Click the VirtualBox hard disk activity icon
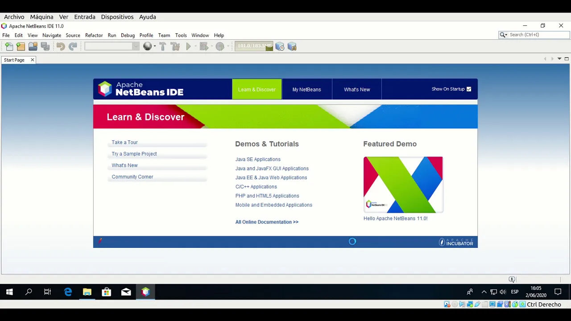 click(447, 305)
